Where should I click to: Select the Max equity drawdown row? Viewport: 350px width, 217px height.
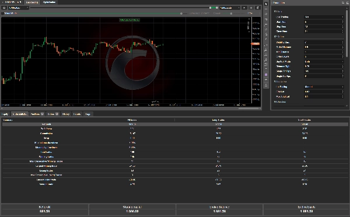pos(175,148)
